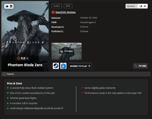Select the RPG genre tag
The width and height of the screenshot is (152, 119).
(68, 6)
